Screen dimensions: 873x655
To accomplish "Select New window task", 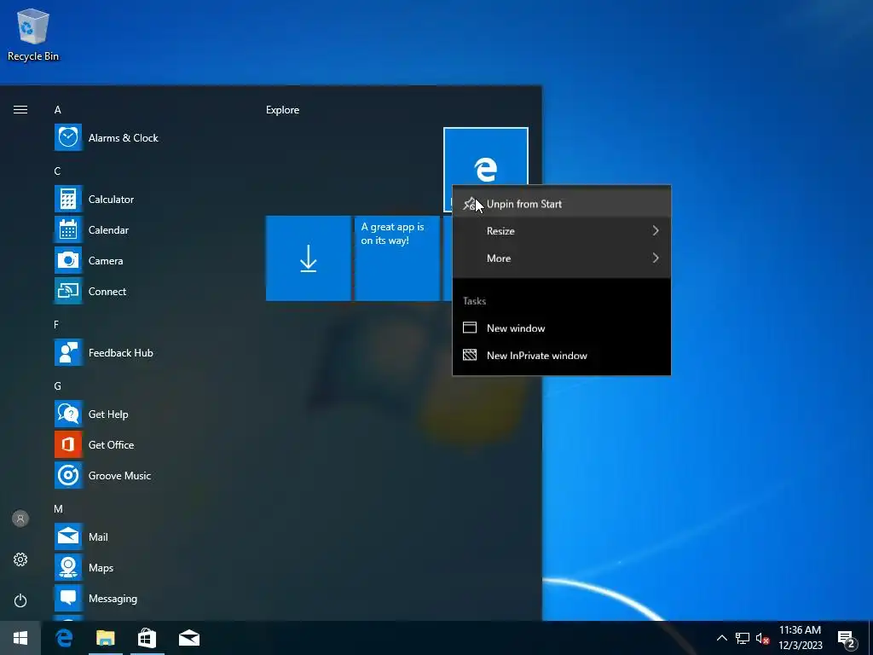I will click(561, 328).
